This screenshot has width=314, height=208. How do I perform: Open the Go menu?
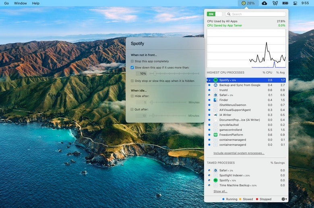[x=6, y=3]
